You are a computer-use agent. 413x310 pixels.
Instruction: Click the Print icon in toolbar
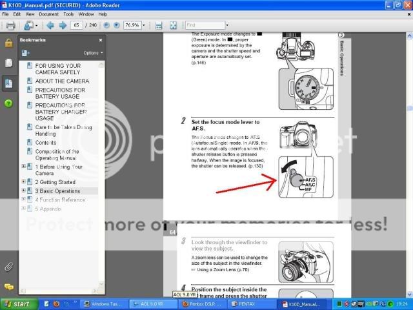tap(10, 26)
